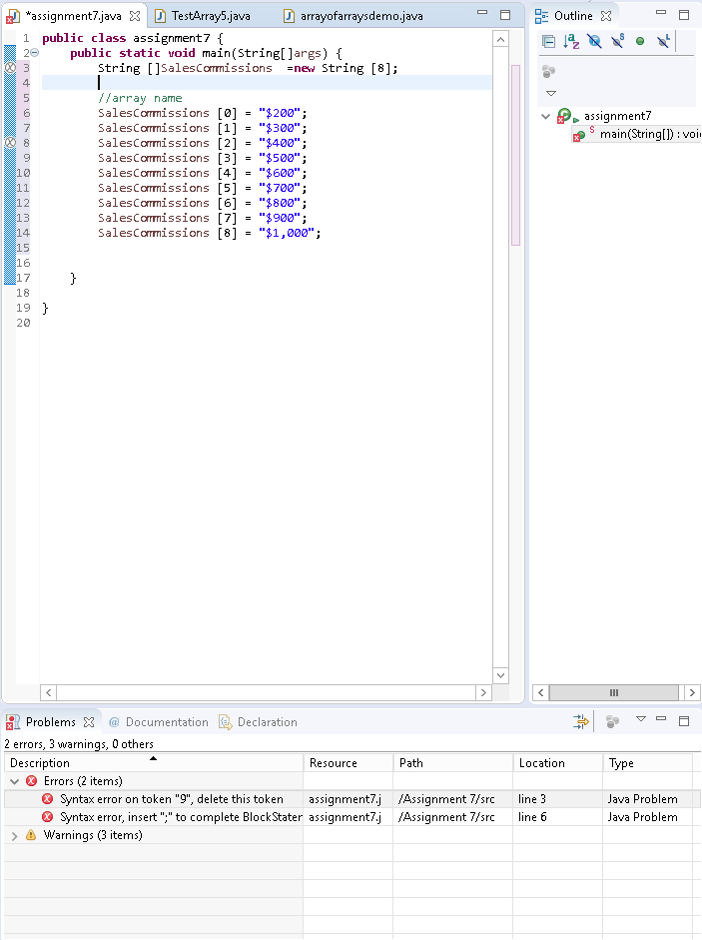Open the Declaration tab
Image resolution: width=702 pixels, height=940 pixels.
[x=267, y=722]
